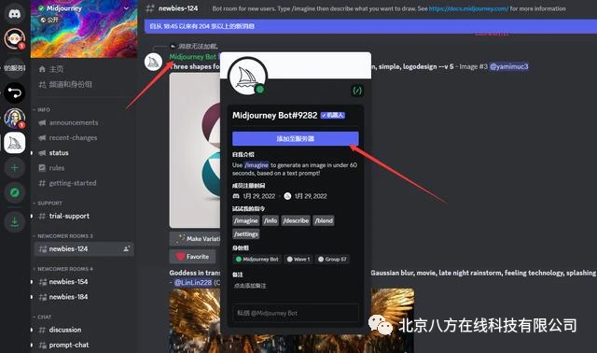Image resolution: width=597 pixels, height=353 pixels.
Task: Expand the Midjourney server header dropdown
Action: tap(126, 8)
